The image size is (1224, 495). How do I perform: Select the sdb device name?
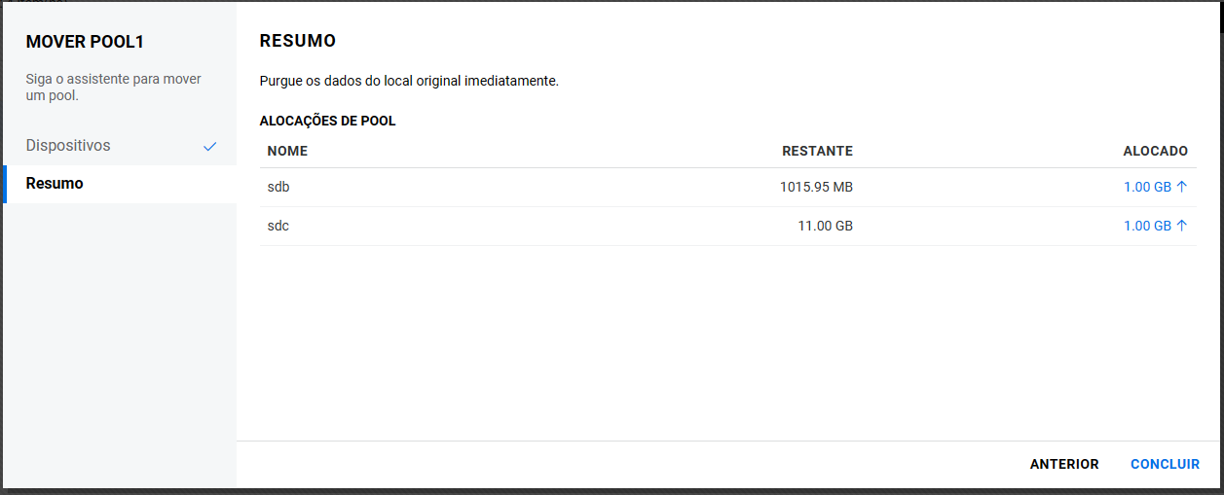point(278,187)
